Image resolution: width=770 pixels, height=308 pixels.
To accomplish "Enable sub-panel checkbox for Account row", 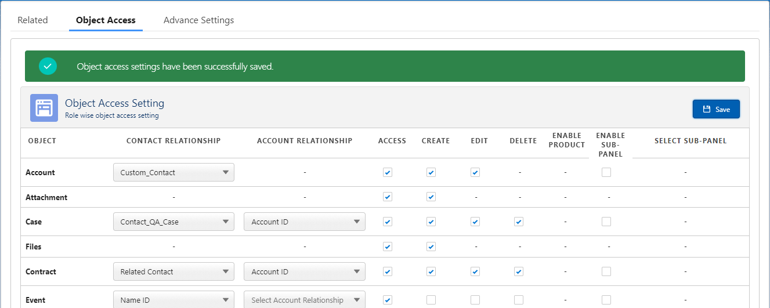I will (606, 172).
